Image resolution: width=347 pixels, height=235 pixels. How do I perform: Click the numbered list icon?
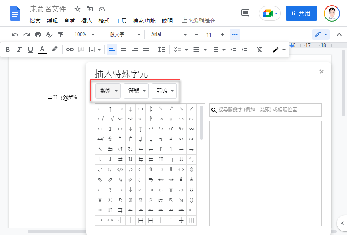coord(215,50)
